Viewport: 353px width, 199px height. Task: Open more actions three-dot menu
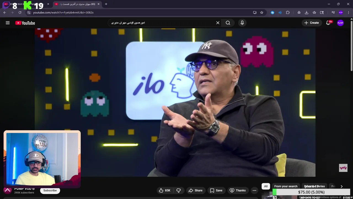254,190
